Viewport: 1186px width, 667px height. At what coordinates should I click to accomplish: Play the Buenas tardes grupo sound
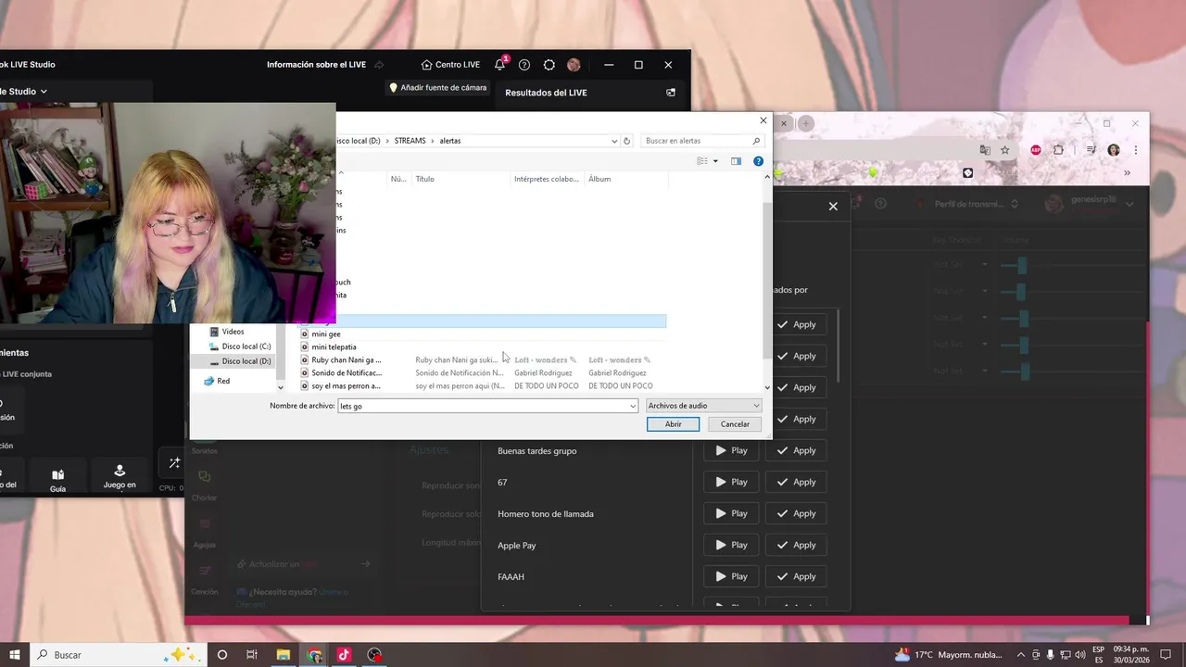point(731,450)
